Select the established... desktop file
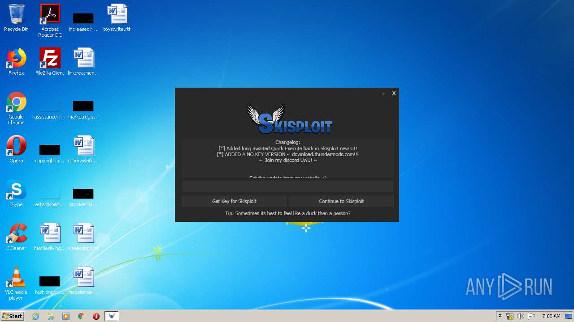Screen dimensions: 574x322 [50, 197]
